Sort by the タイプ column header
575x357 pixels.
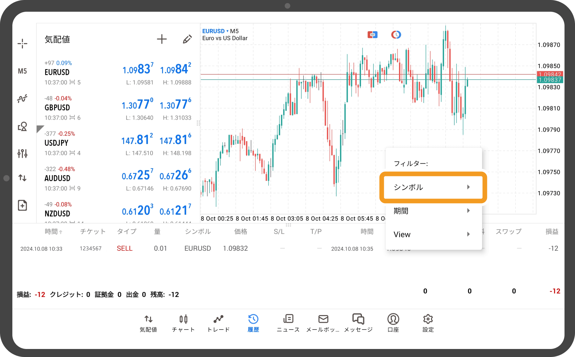[127, 232]
